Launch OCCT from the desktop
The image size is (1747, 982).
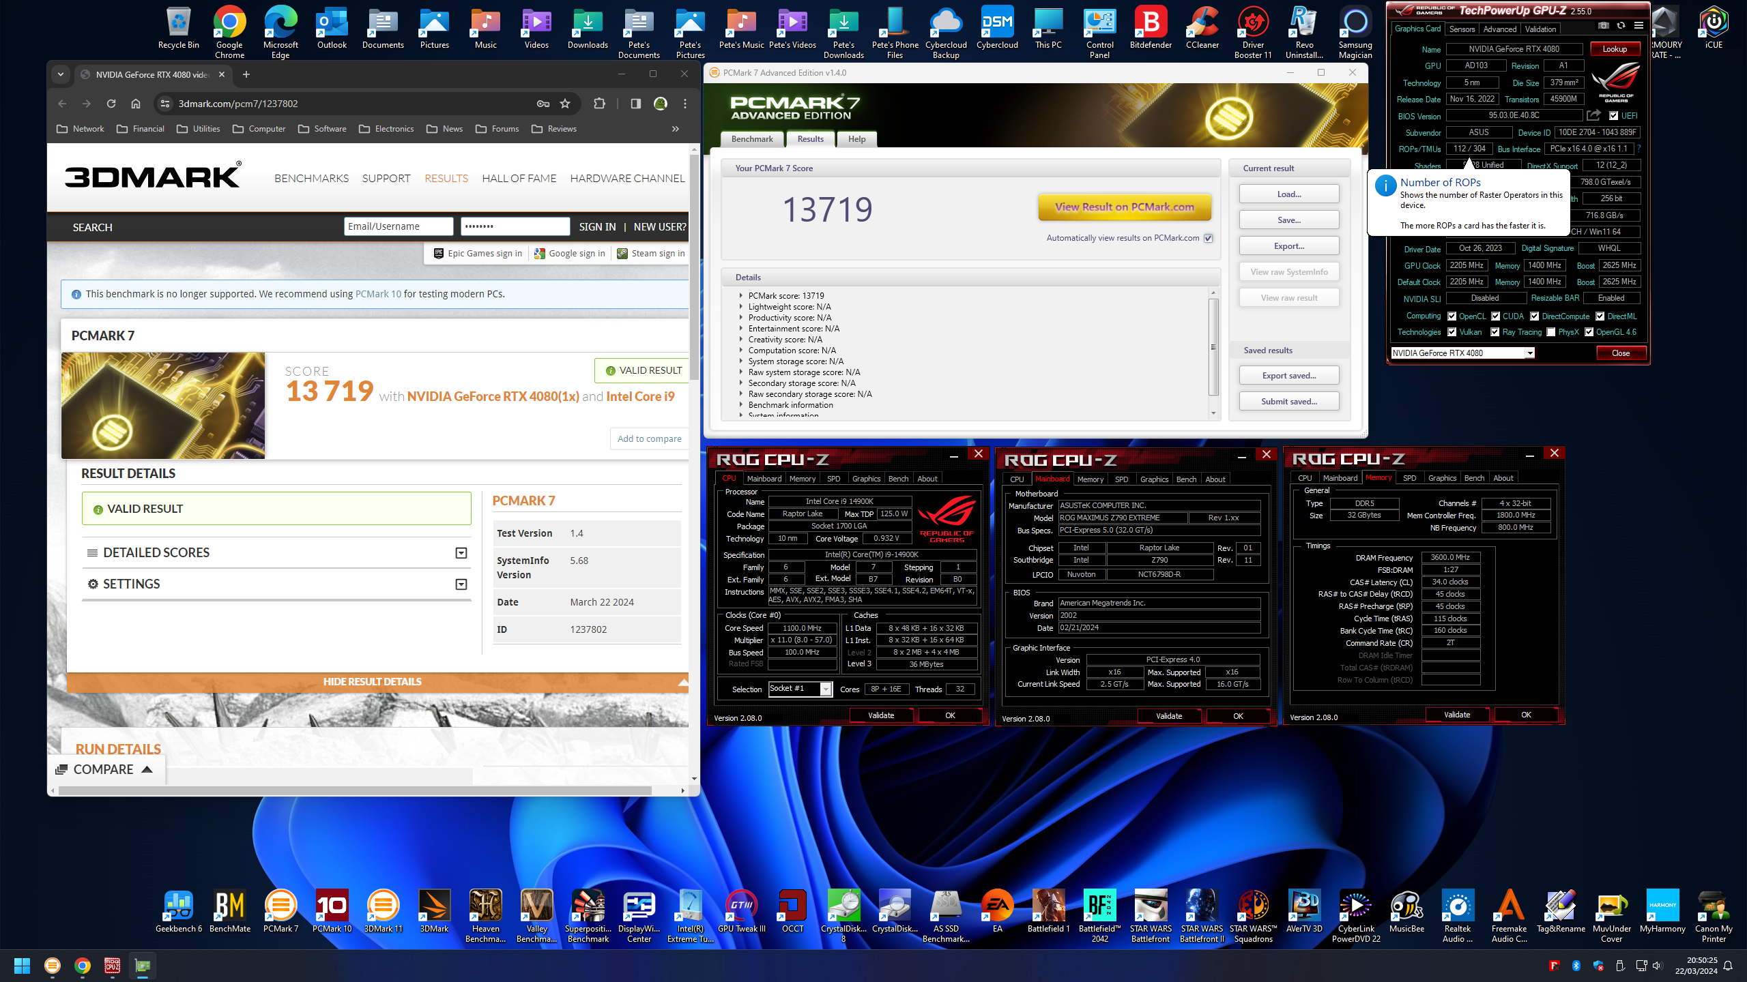click(x=792, y=912)
